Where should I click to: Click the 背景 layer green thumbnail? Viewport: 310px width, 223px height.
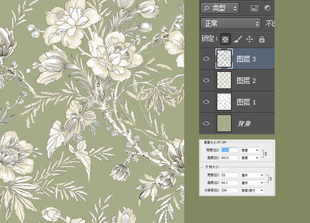(x=224, y=123)
